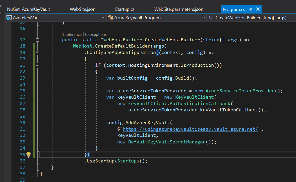Image resolution: width=296 pixels, height=182 pixels.
Task: Click the AzureKeyVault project globe icon
Action: pyautogui.click(x=9, y=18)
